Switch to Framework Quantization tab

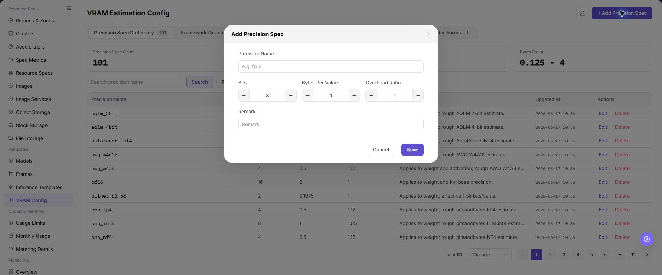[x=203, y=33]
